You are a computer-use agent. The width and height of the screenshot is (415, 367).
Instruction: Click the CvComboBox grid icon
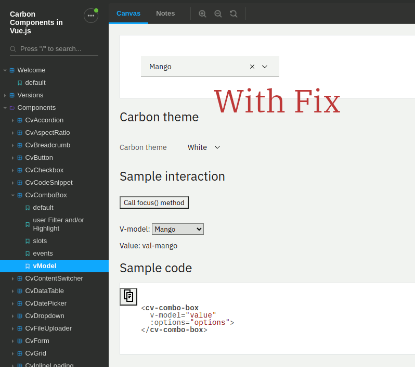[x=20, y=195]
